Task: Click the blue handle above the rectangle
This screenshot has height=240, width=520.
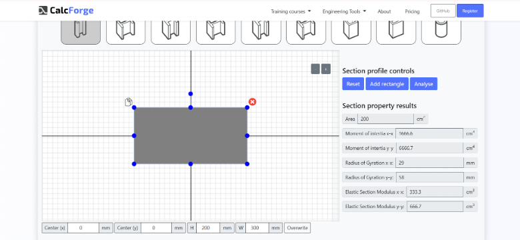Action: (x=191, y=94)
